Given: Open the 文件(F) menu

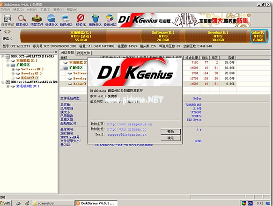Looking at the screenshot, I should (x=5, y=9).
